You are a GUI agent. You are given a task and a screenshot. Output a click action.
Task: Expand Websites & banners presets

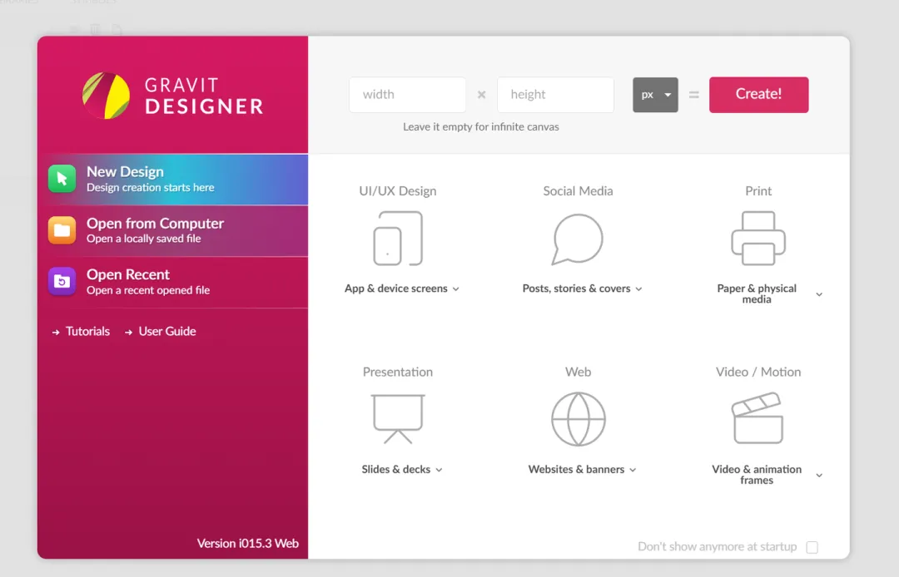coord(633,470)
